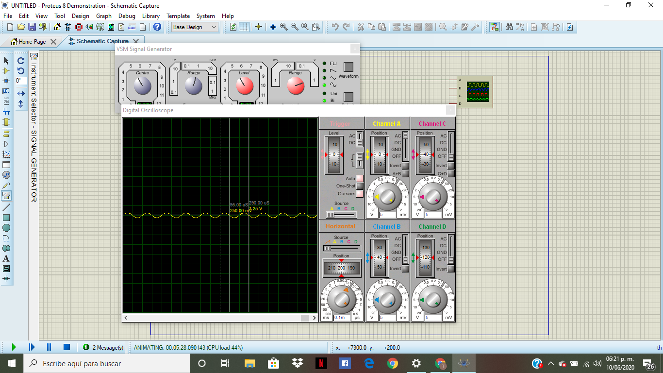Select the arrow Selection Mode tool

(x=6, y=61)
